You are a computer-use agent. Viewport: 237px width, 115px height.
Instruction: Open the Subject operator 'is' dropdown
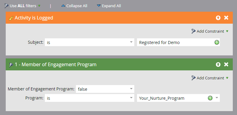coord(89,42)
